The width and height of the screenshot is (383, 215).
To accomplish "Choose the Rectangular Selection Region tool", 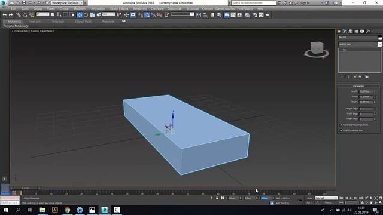I will pos(65,15).
